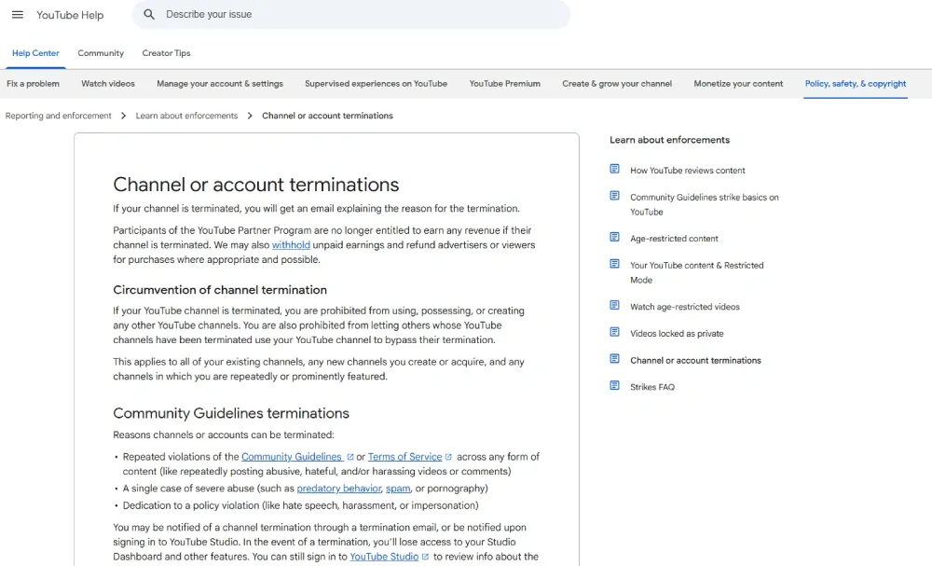Viewport: 932px width, 566px height.
Task: Click the Circumvention of channel termination heading
Action: click(x=220, y=290)
